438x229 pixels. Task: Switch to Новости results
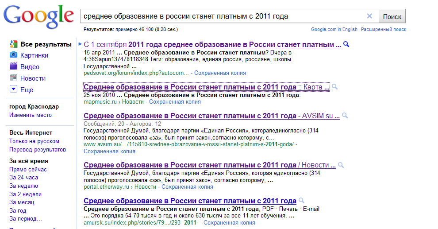point(33,78)
